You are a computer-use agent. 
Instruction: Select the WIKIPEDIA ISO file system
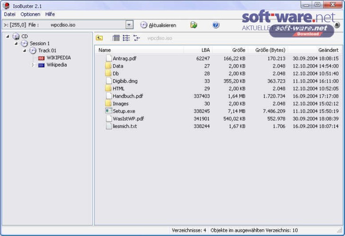pos(59,58)
